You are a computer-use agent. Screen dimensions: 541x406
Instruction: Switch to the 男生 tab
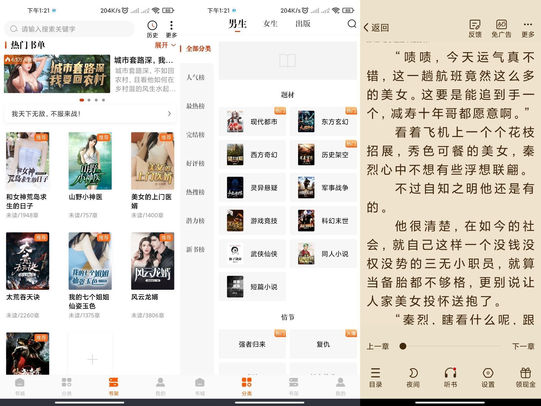coord(238,24)
